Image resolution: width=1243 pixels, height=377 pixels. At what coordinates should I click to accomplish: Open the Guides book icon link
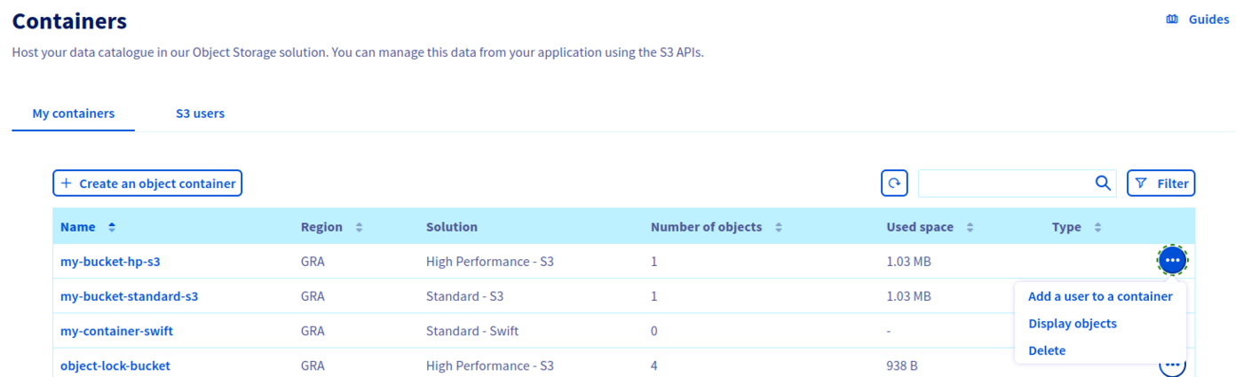(1172, 20)
